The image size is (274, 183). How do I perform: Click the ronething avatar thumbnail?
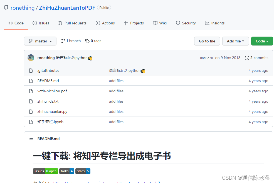point(31,58)
